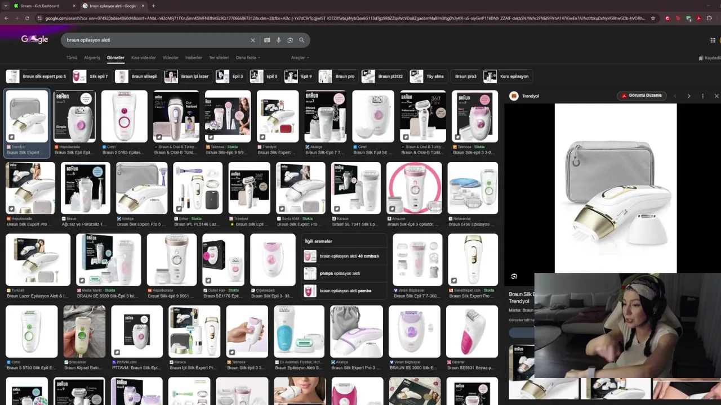Open the on-screen keyboard input tool
The height and width of the screenshot is (405, 721).
[x=267, y=40]
